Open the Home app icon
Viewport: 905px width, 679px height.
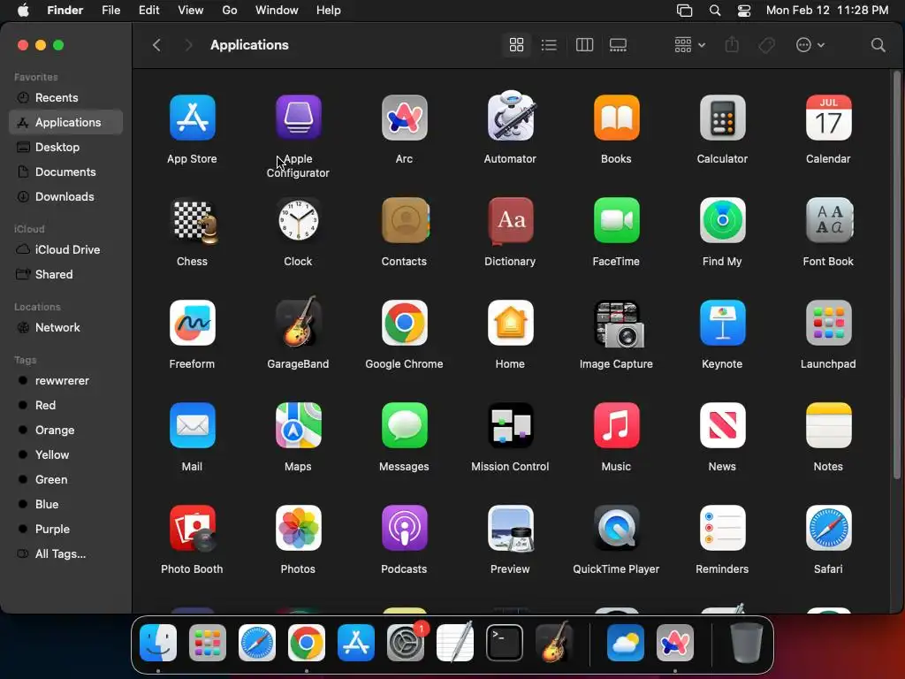(x=511, y=323)
